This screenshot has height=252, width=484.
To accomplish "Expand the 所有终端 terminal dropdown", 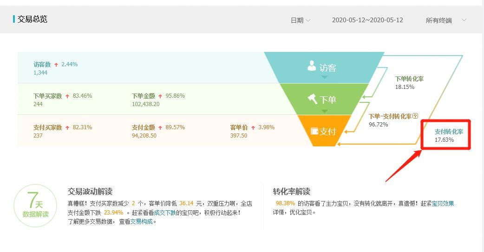I will (446, 20).
